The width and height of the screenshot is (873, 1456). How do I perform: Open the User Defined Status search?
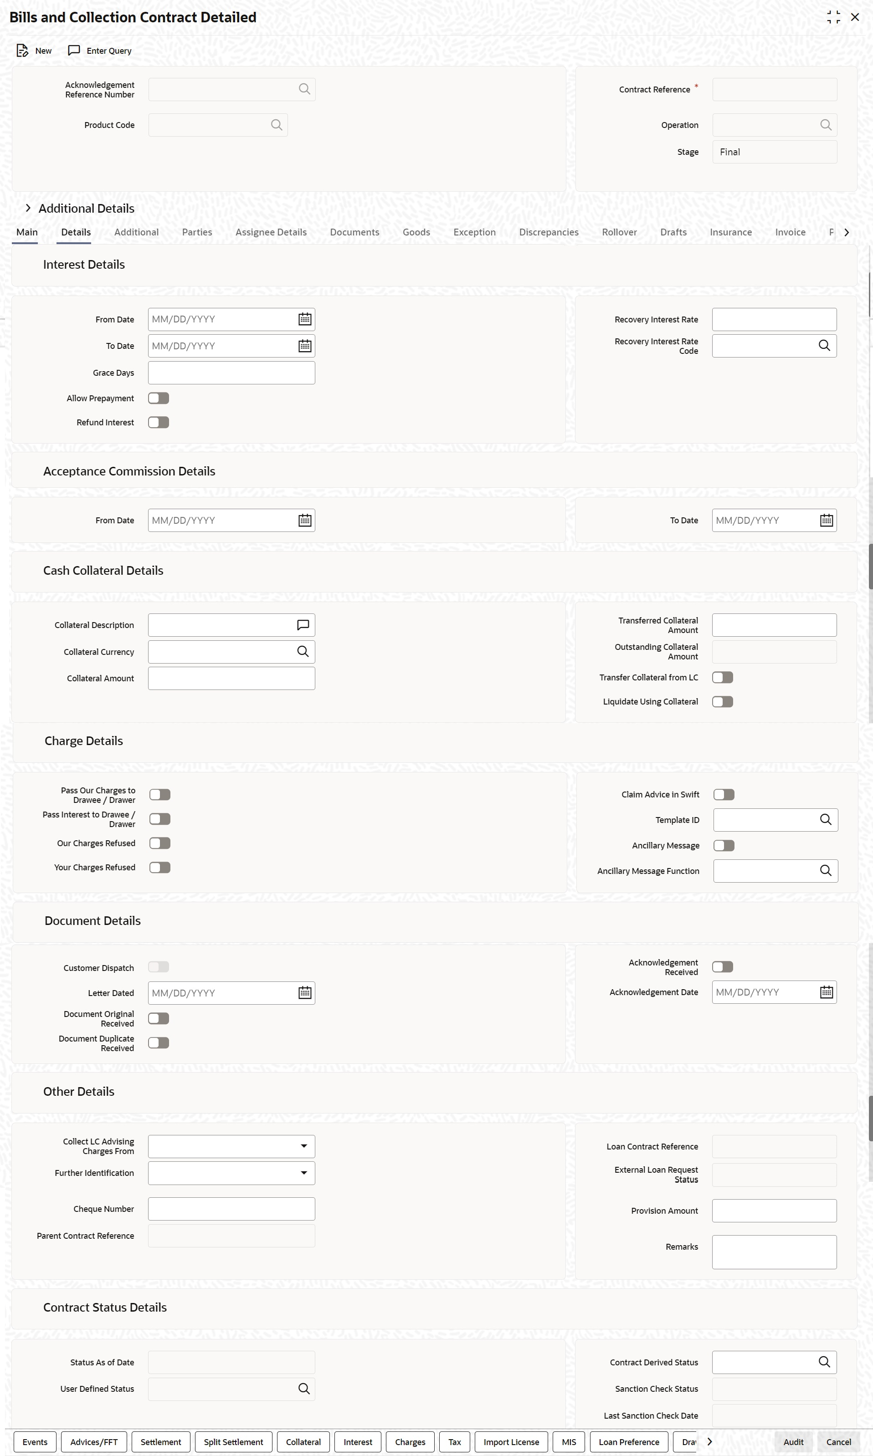point(303,1389)
